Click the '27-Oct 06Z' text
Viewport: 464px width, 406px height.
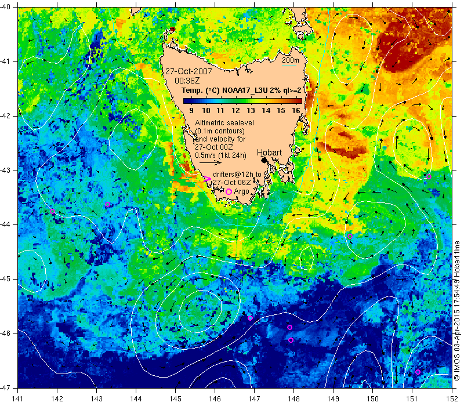[231, 183]
